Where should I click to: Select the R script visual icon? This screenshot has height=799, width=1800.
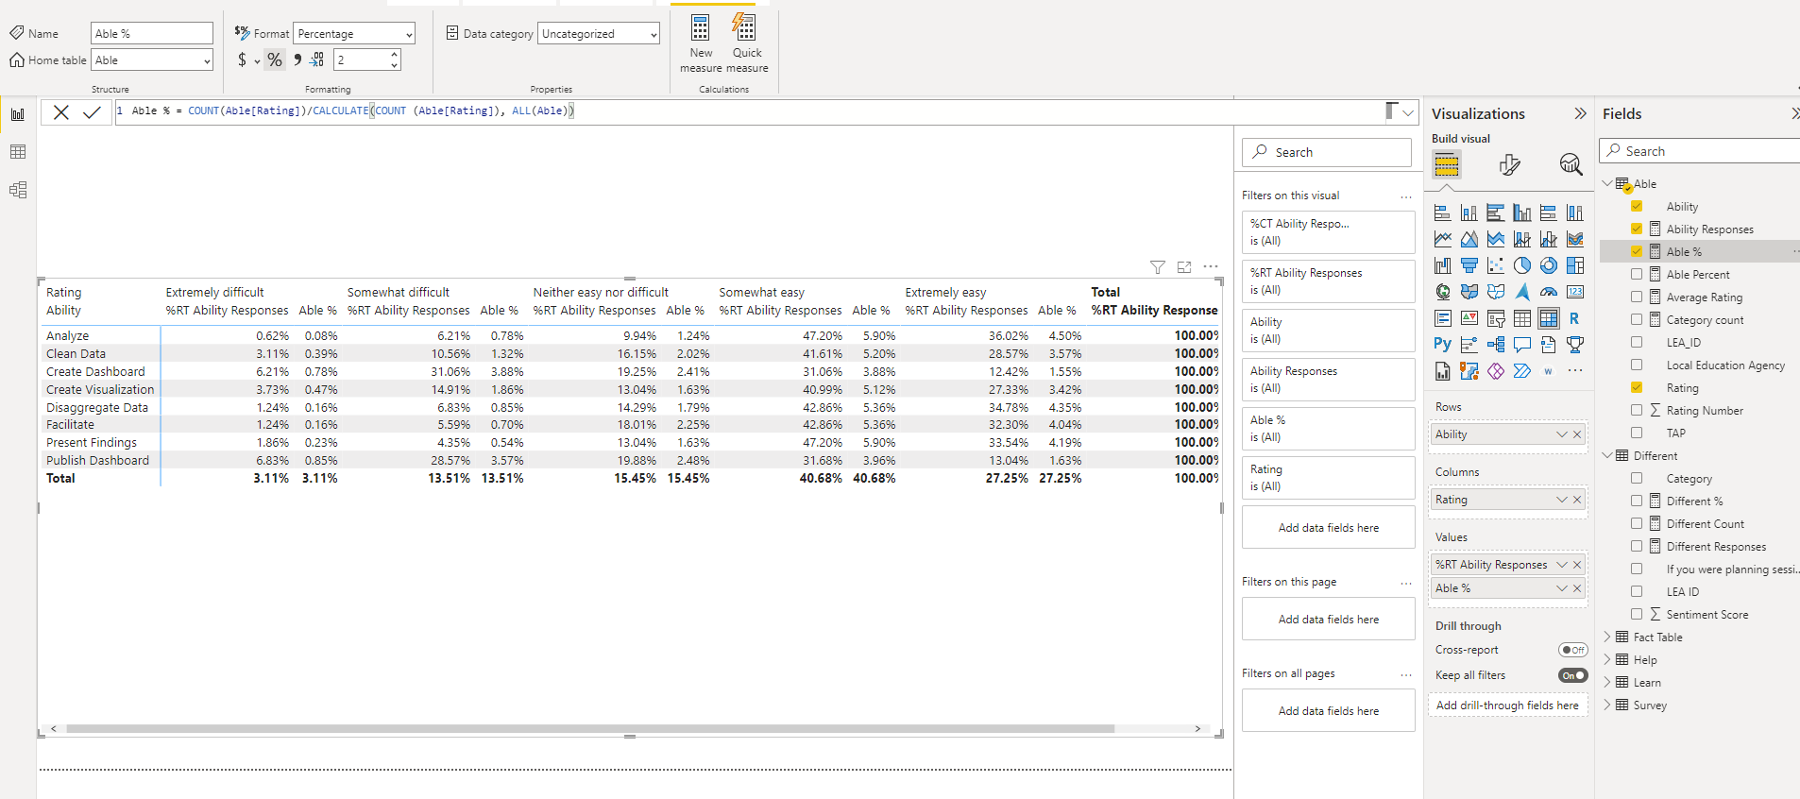[1574, 318]
